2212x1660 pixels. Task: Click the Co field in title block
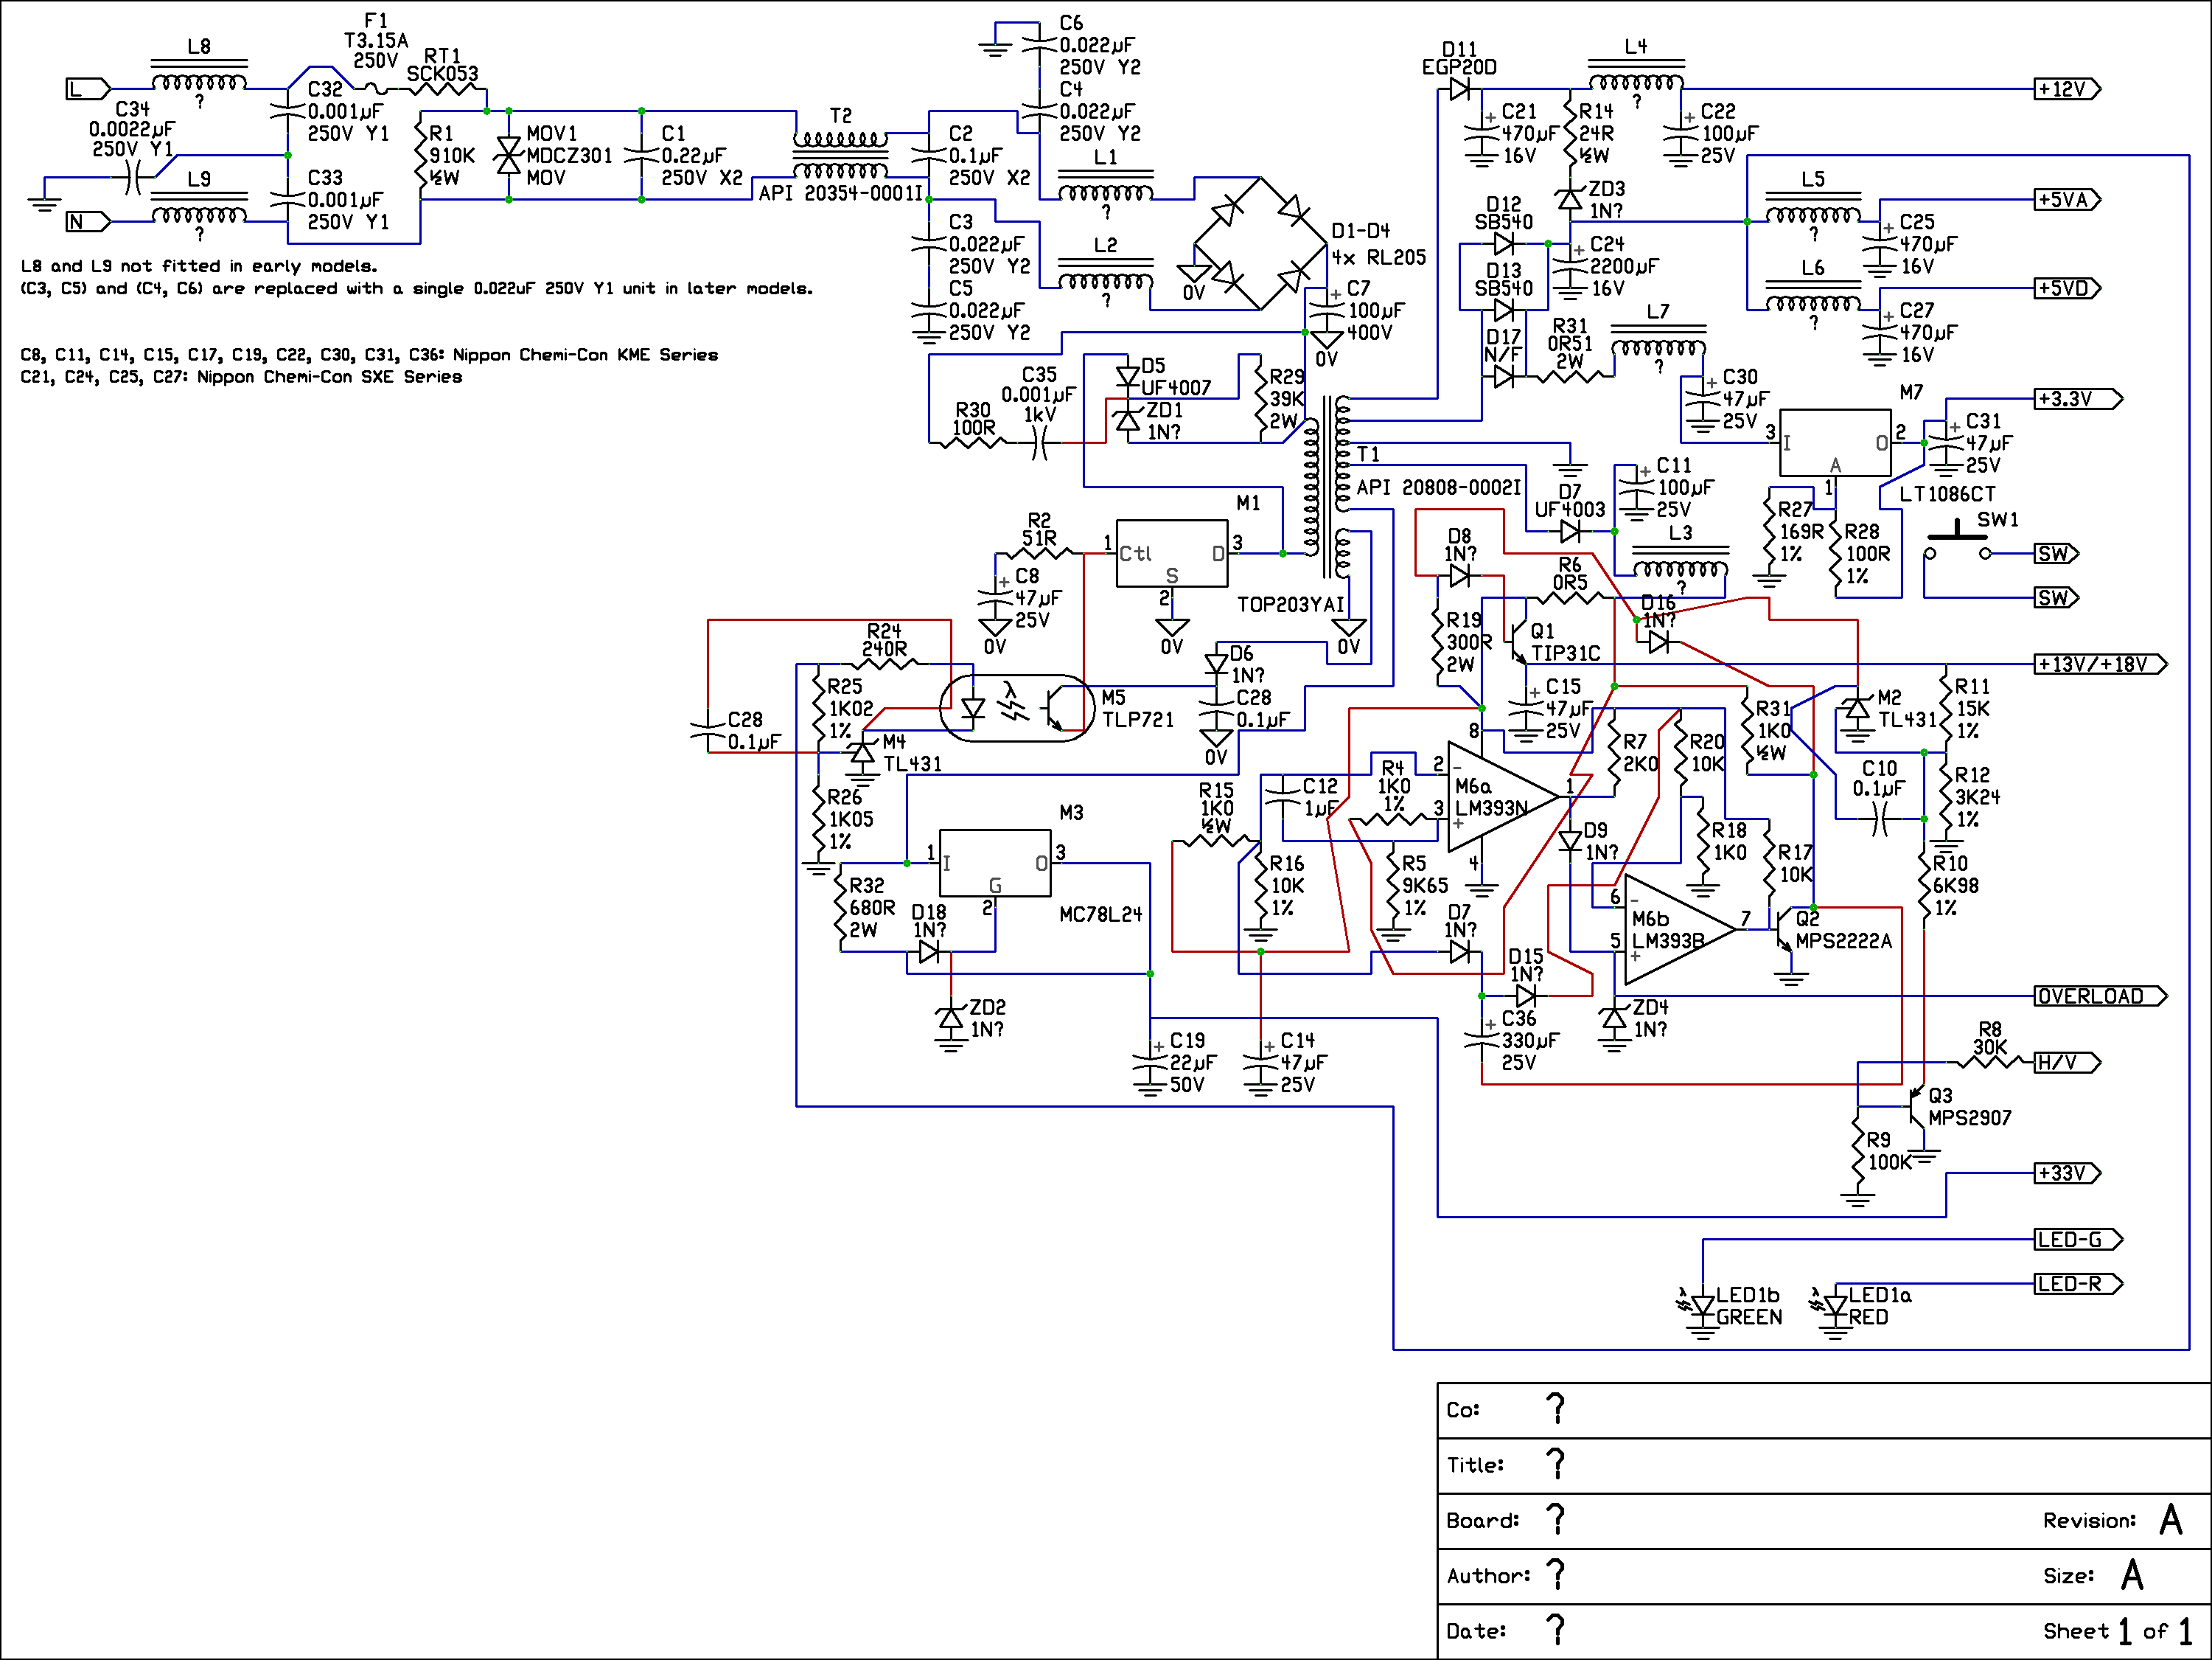tap(1823, 1410)
